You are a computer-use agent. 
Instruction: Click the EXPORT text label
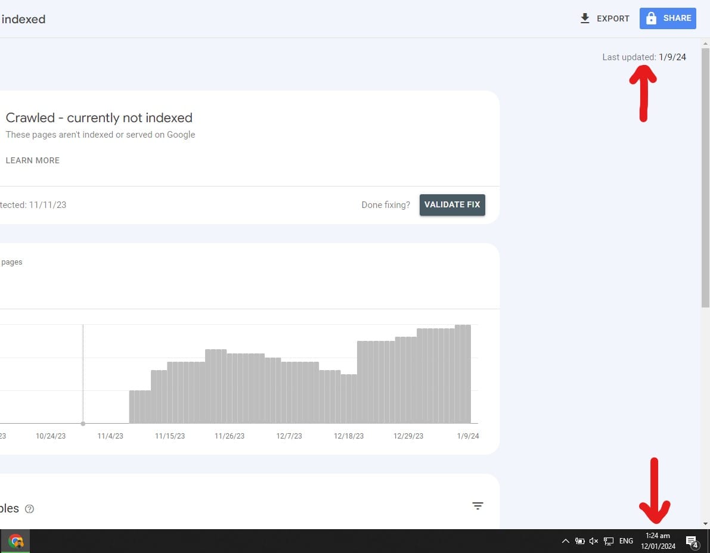click(613, 18)
